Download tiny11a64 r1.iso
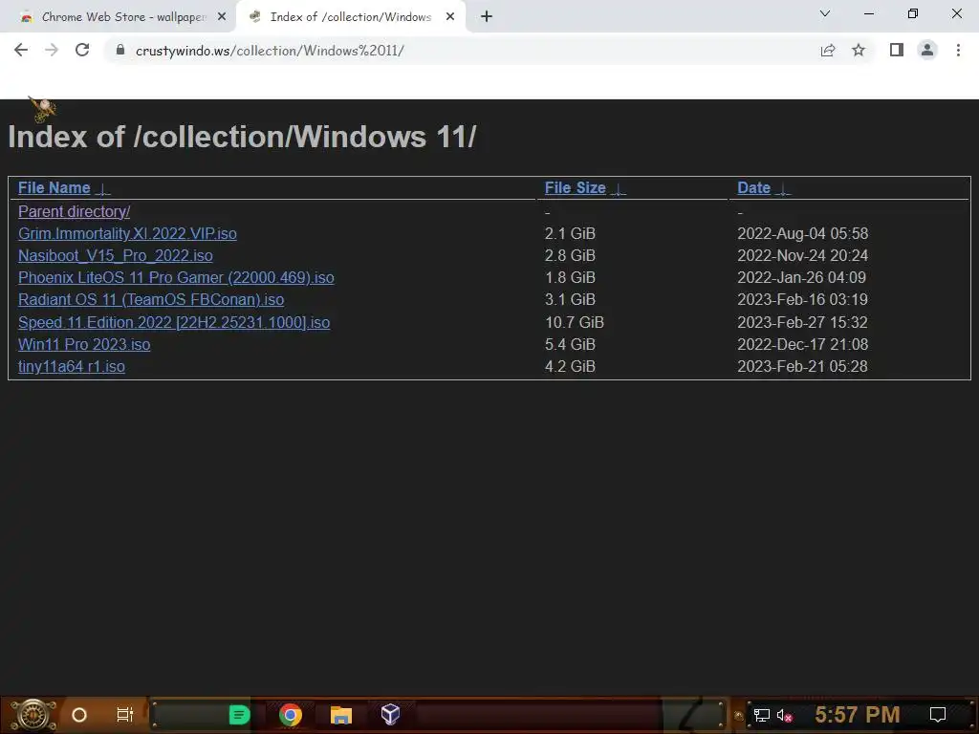This screenshot has width=979, height=734. coord(72,366)
